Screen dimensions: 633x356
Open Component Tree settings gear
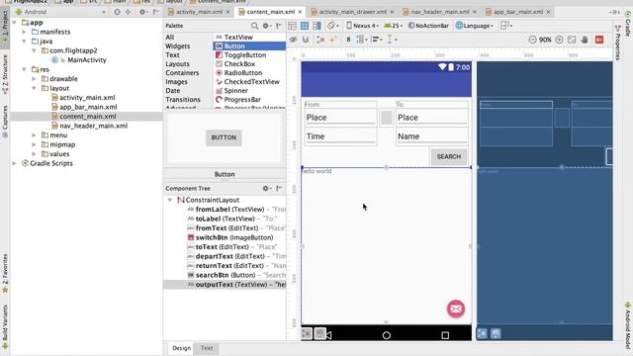266,189
